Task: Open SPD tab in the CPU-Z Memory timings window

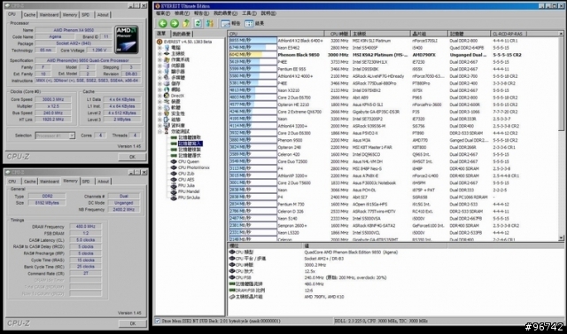Action: 86,182
